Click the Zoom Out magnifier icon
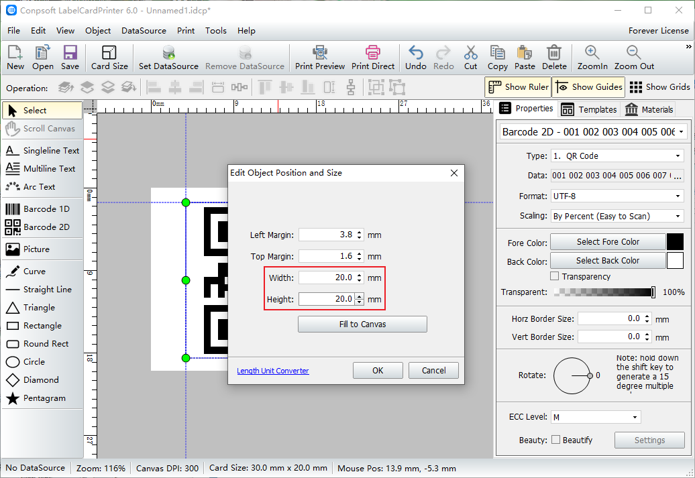The image size is (695, 478). (x=634, y=58)
